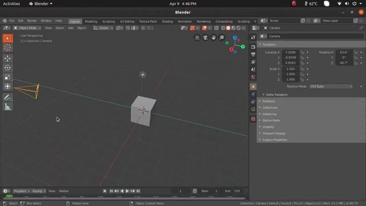Toggle viewport overlays

click(205, 28)
